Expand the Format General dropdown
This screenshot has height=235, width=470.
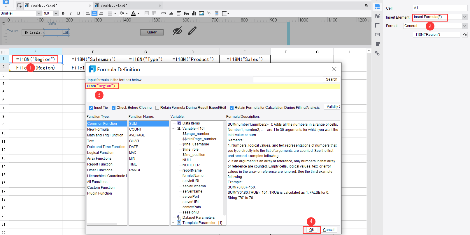click(x=464, y=26)
